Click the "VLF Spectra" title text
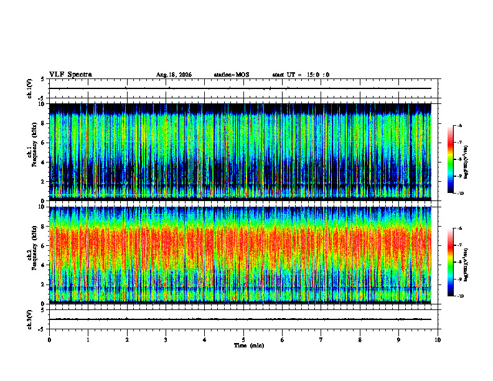Viewport: 493px width, 381px height. pos(70,75)
